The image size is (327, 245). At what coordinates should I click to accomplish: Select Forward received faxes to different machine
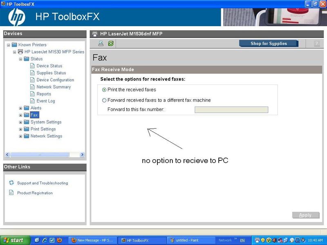pyautogui.click(x=104, y=100)
